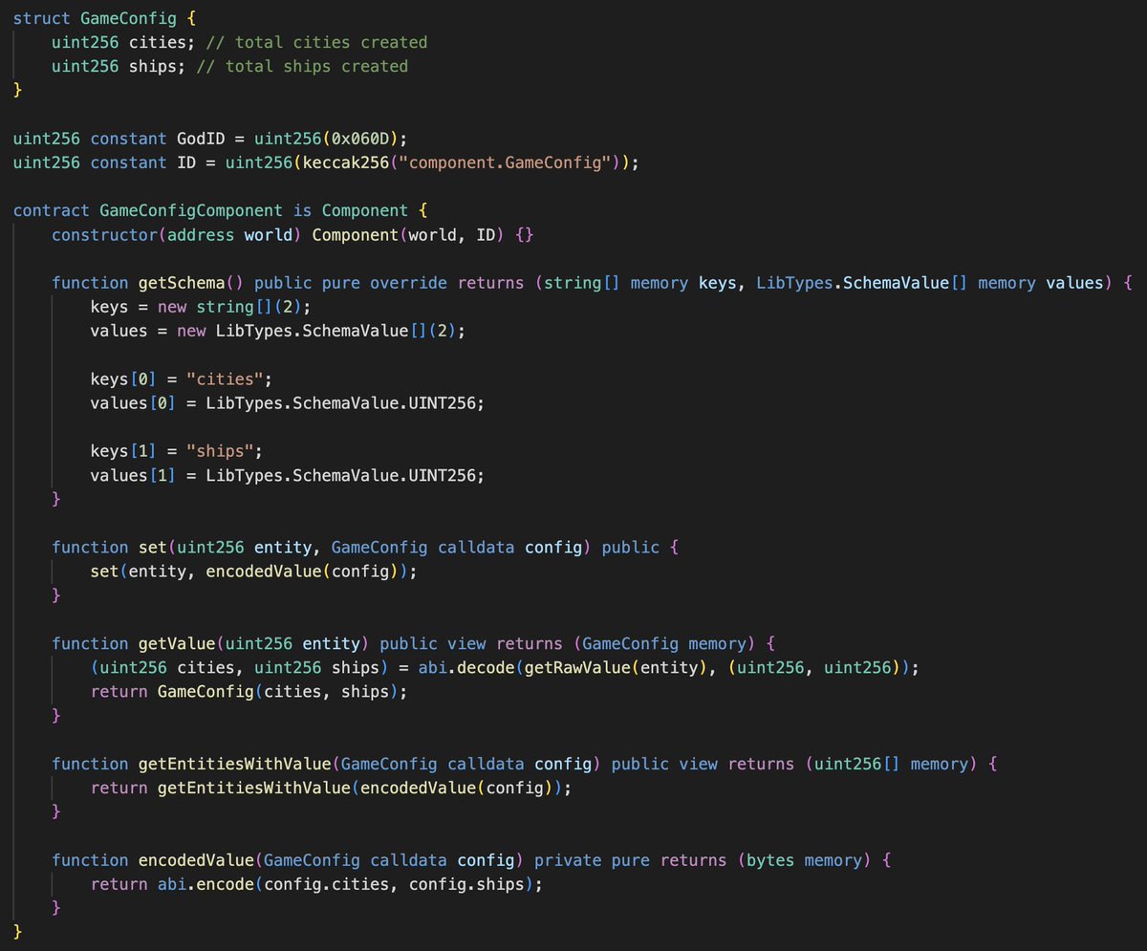Click the 'address world' constructor parameter
1147x951 pixels.
229,235
